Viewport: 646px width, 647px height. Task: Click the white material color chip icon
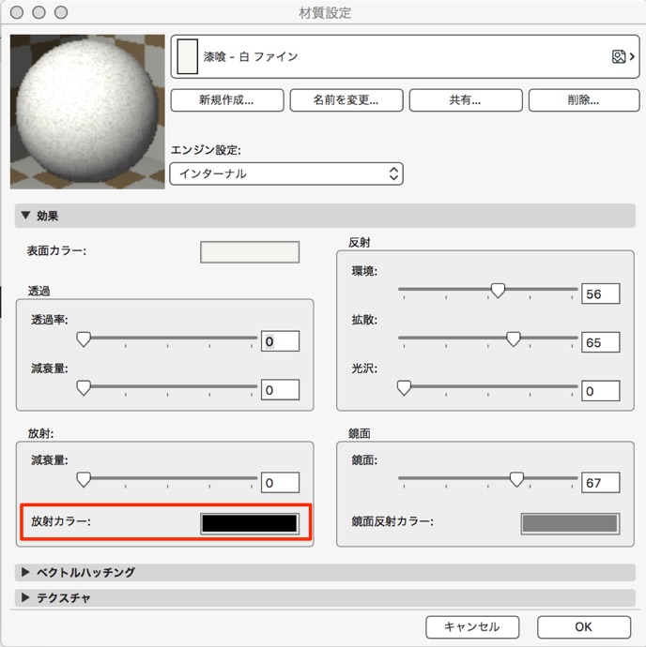point(187,56)
